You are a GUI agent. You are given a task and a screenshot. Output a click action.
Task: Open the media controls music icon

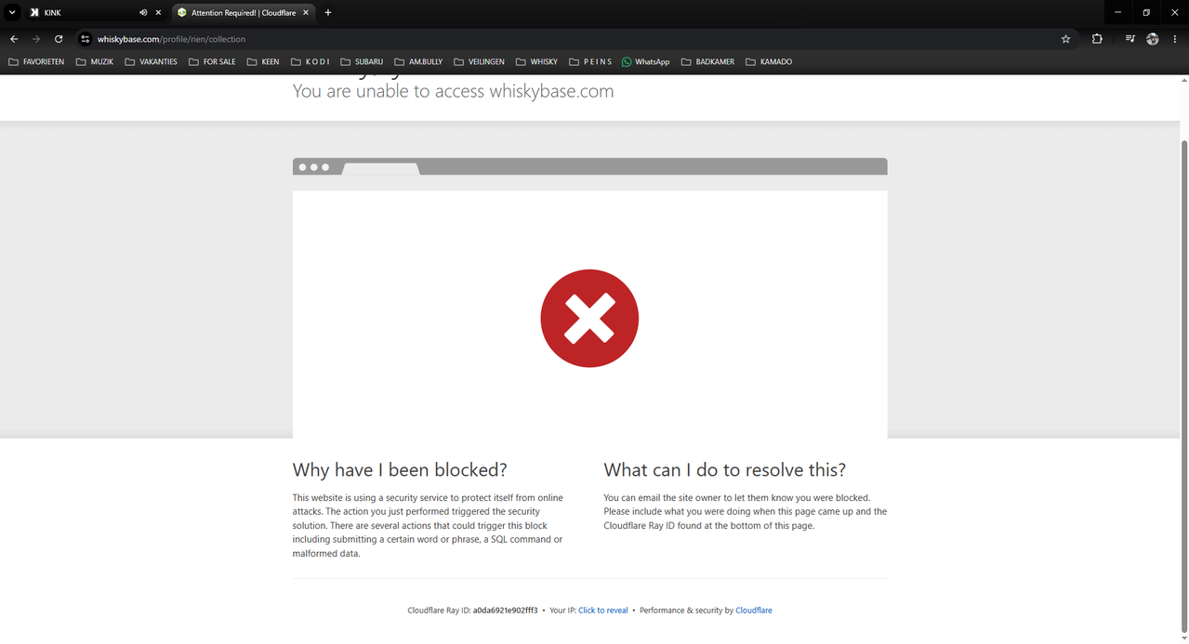[x=1130, y=39]
